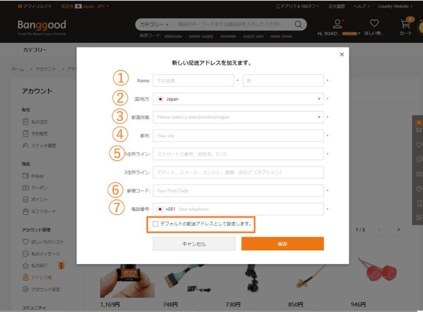Click the 下の名前 first name input field
The width and height of the screenshot is (423, 312).
[193, 80]
